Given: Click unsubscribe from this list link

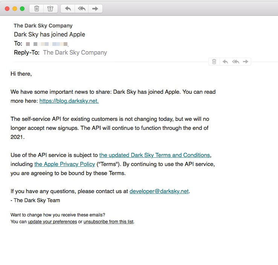Looking at the screenshot, I should [x=108, y=222].
